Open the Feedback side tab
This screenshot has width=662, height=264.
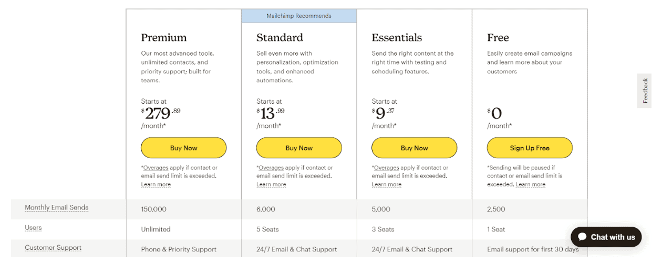[645, 91]
